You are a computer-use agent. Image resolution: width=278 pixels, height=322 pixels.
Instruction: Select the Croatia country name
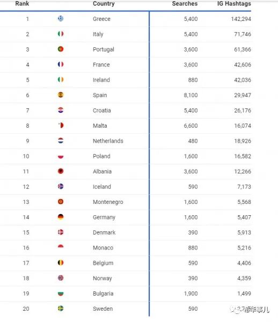[102, 111]
